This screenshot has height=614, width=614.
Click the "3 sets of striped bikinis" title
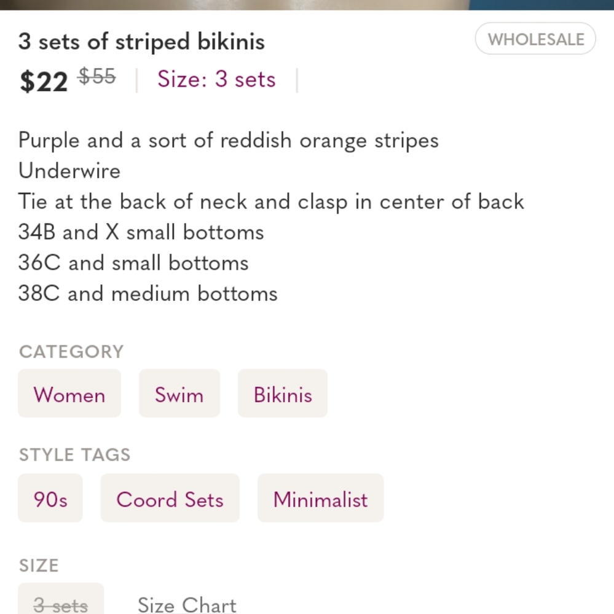pyautogui.click(x=141, y=42)
